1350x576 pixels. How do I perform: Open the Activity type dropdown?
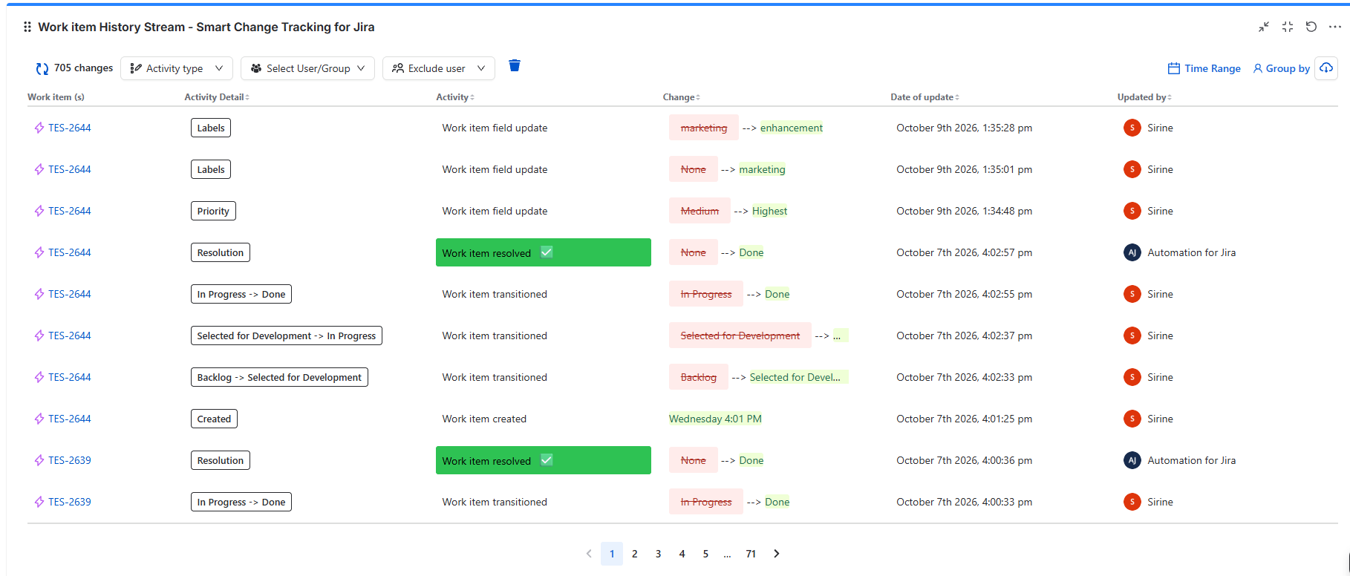[177, 68]
